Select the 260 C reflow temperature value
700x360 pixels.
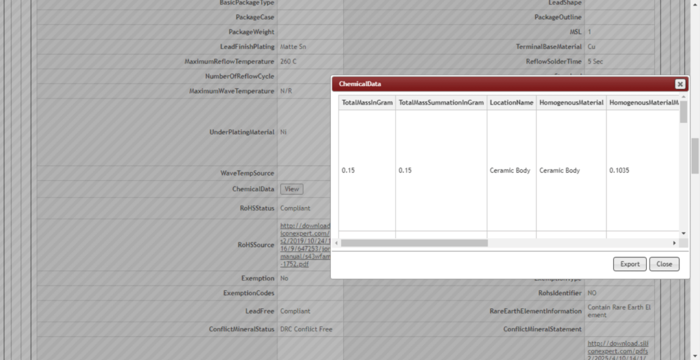288,61
